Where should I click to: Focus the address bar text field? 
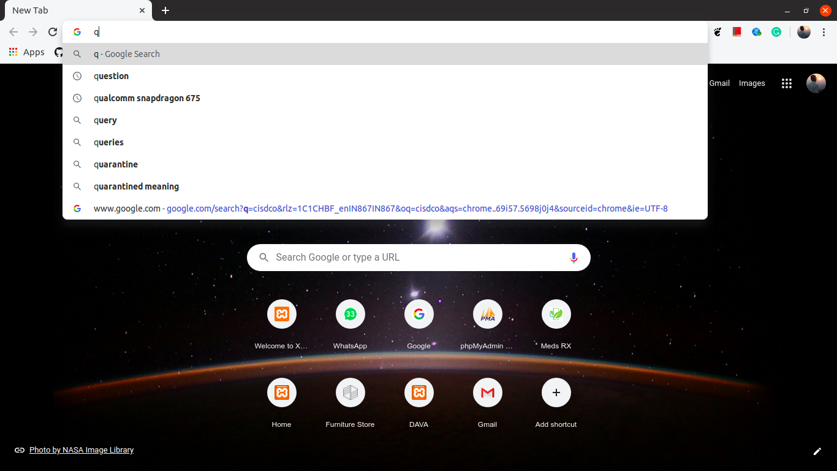pyautogui.click(x=385, y=32)
